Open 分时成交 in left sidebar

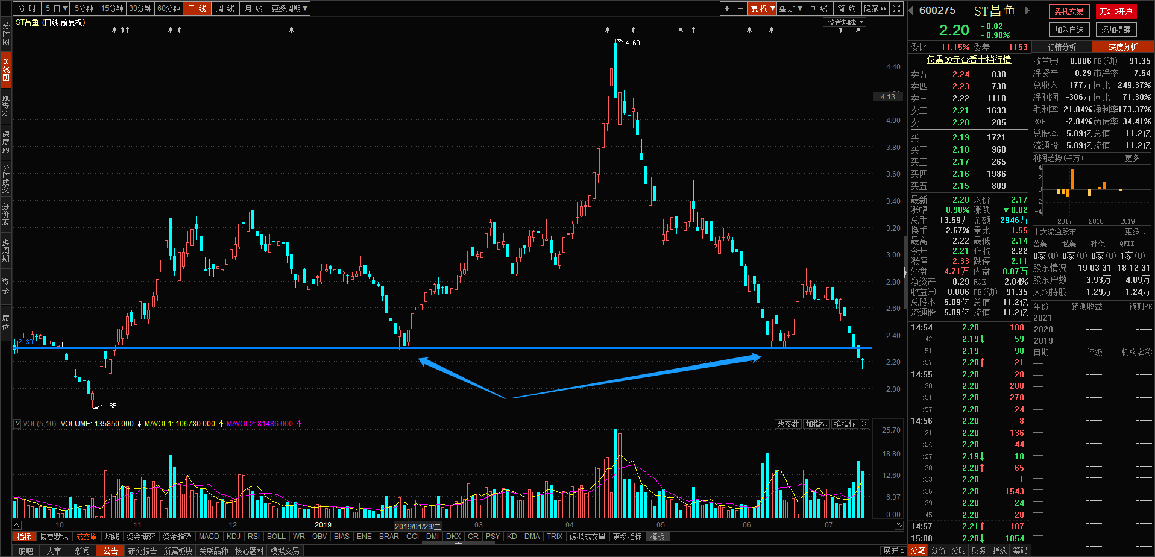5,178
